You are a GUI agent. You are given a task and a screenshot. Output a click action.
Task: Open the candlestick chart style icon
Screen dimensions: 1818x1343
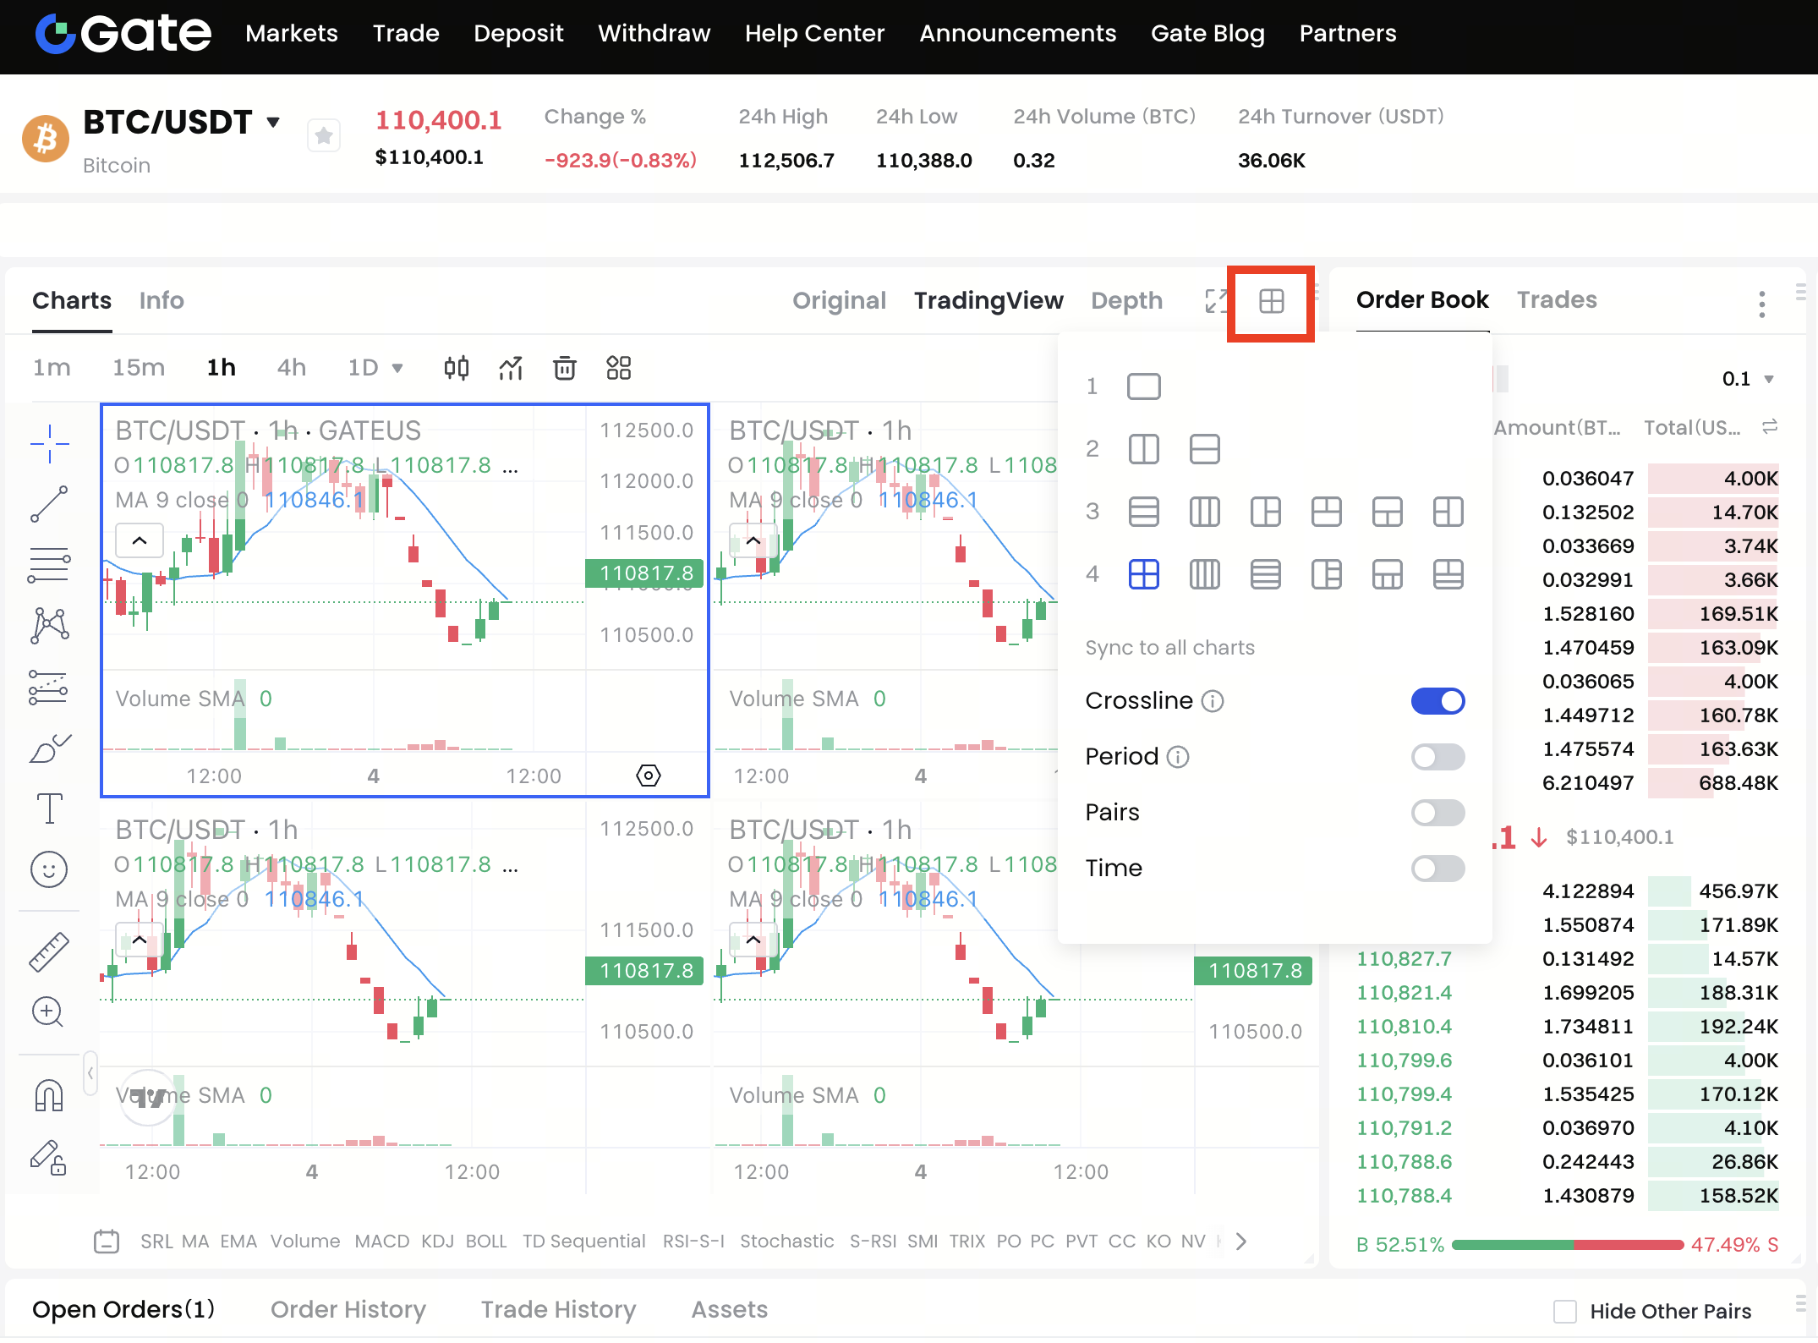pyautogui.click(x=457, y=368)
